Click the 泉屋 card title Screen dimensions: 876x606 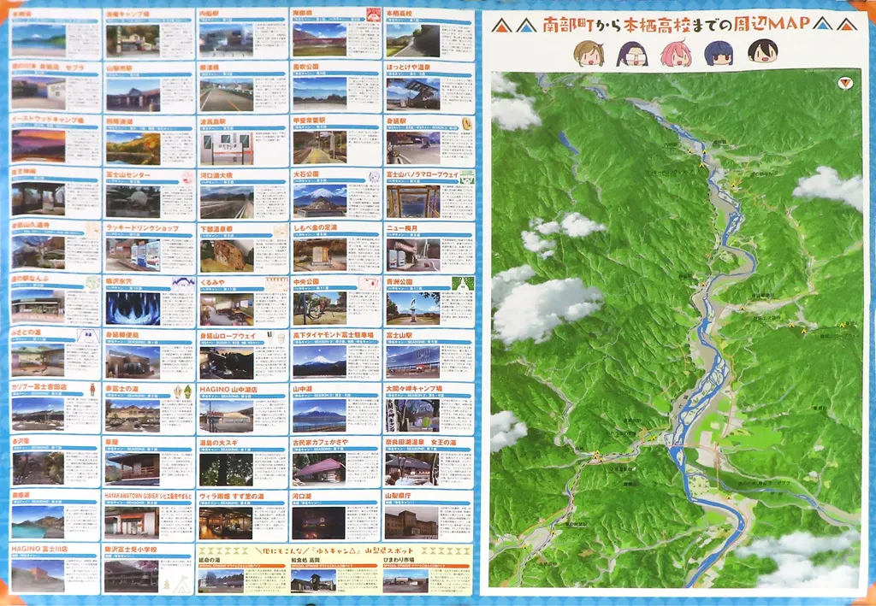pos(112,441)
